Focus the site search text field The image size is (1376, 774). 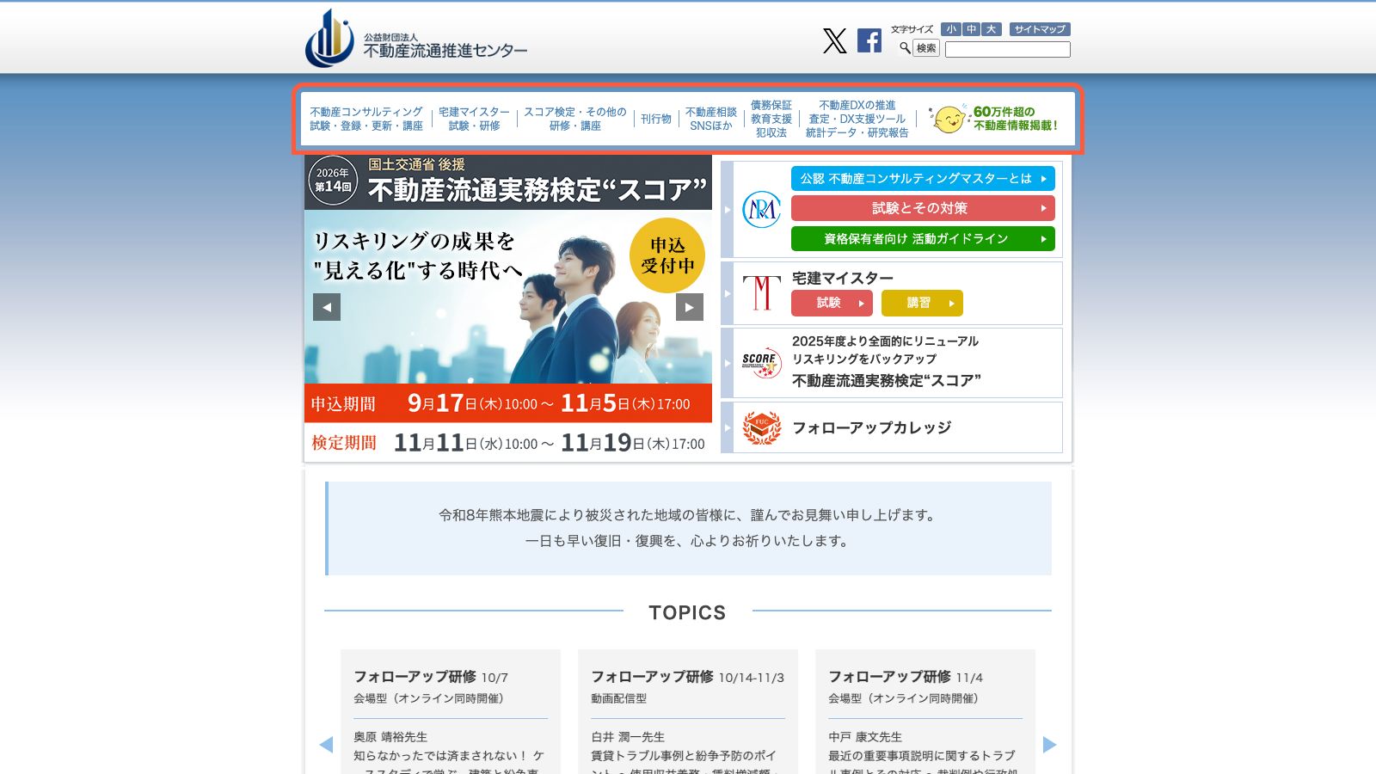tap(1008, 50)
